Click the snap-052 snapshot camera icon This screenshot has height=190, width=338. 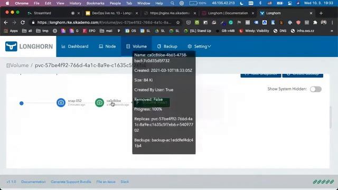pos(61,102)
